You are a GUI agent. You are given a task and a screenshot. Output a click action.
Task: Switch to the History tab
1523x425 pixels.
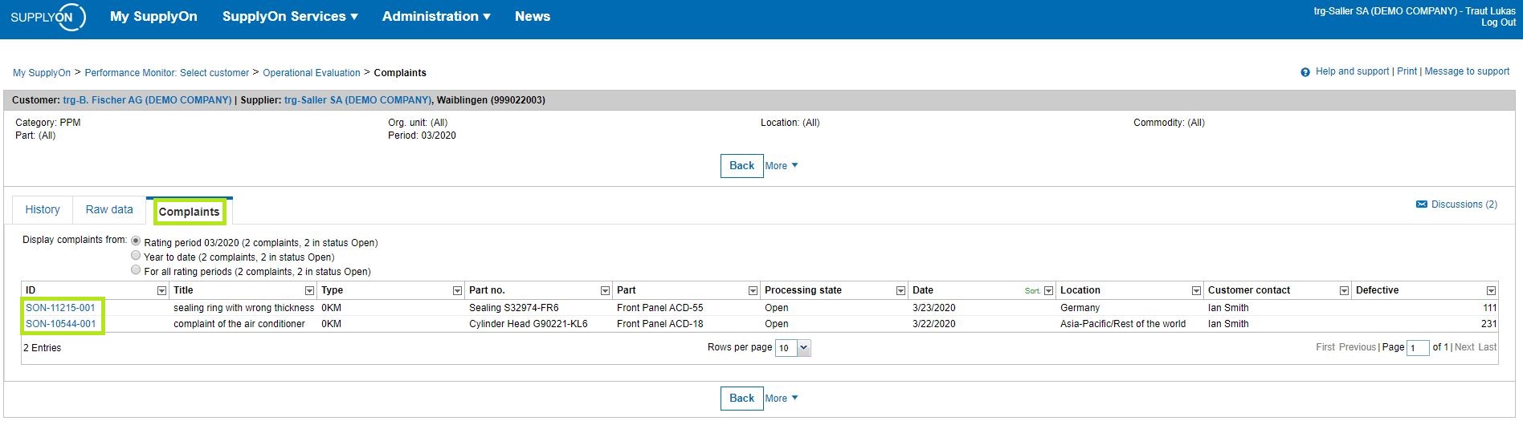coord(43,209)
